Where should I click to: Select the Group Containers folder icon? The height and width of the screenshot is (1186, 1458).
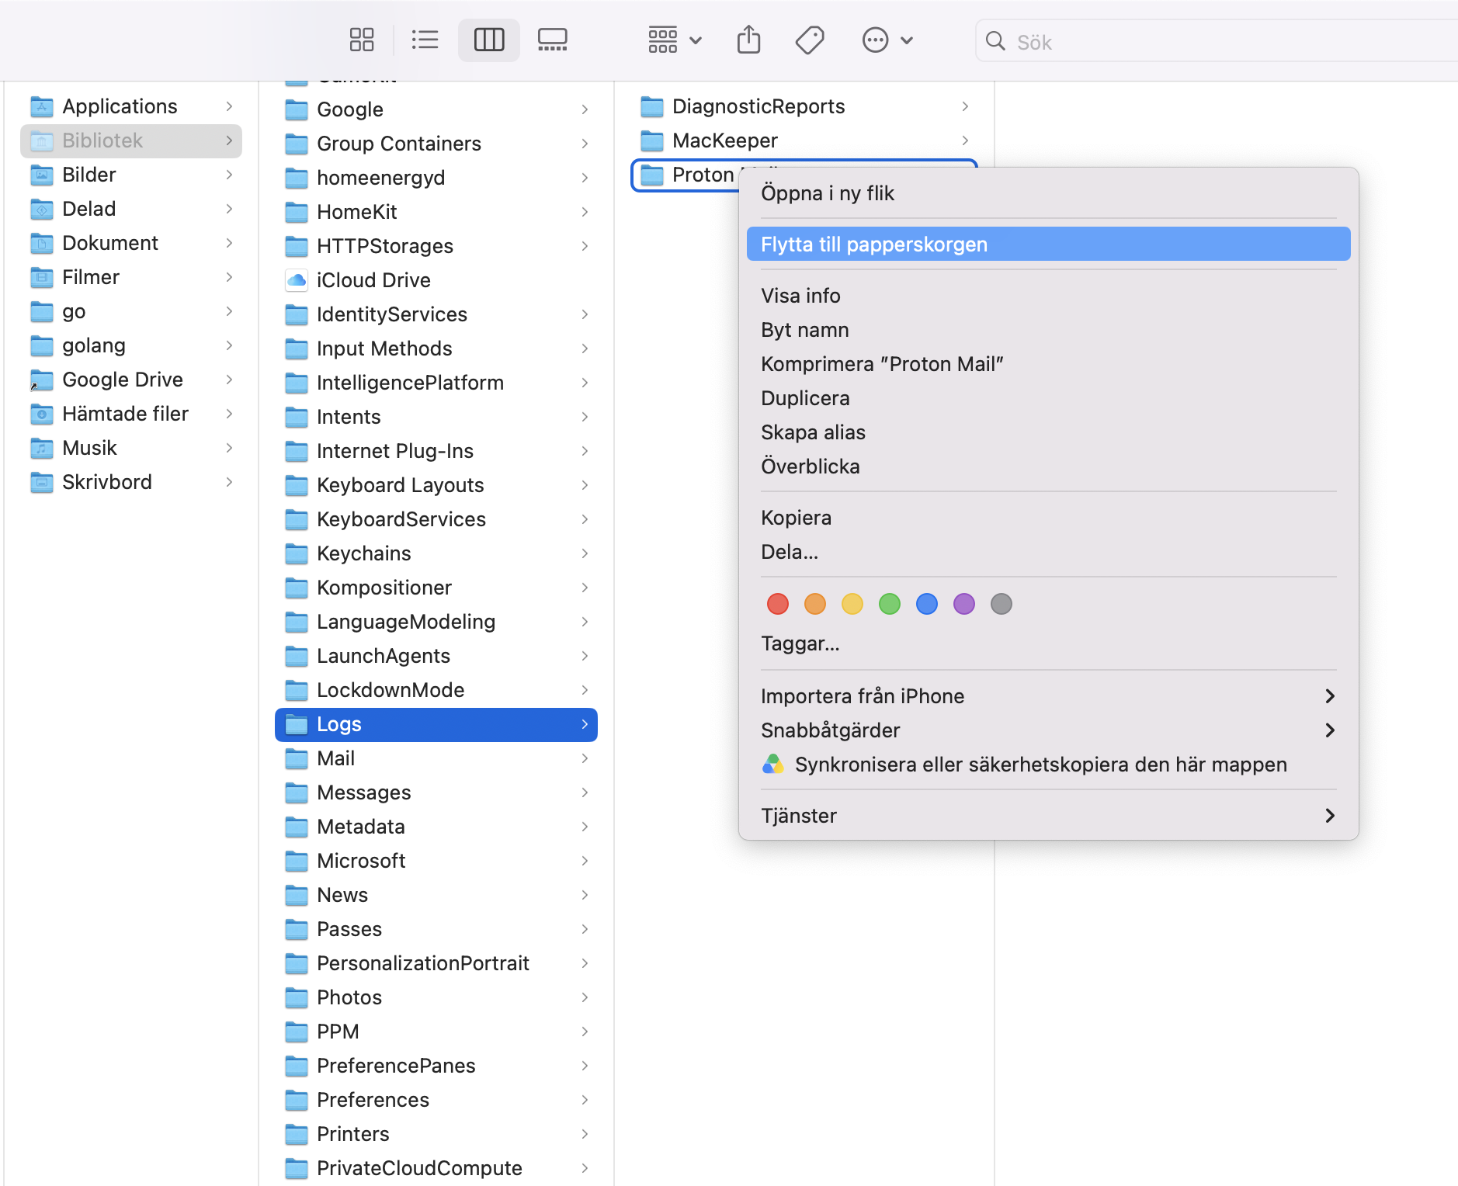(x=297, y=144)
